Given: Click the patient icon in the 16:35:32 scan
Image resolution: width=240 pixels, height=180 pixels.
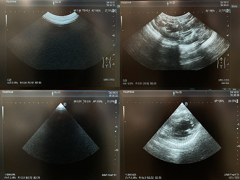Looking at the screenshot, I should tap(52, 94).
